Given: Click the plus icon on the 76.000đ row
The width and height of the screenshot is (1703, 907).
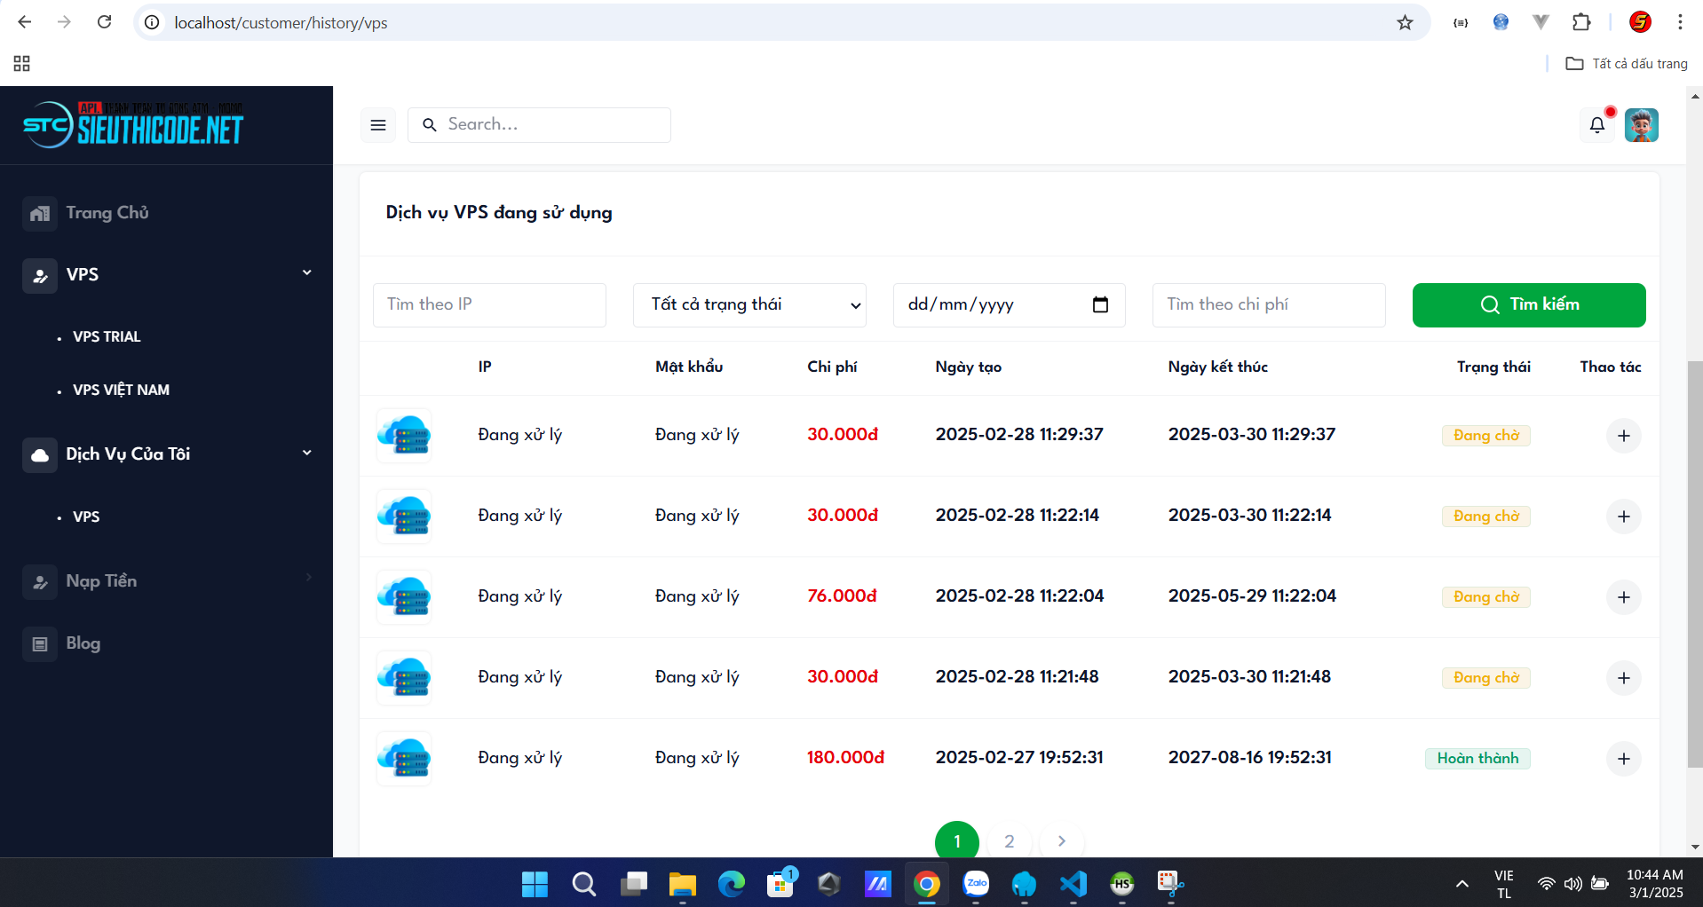Looking at the screenshot, I should tap(1623, 597).
